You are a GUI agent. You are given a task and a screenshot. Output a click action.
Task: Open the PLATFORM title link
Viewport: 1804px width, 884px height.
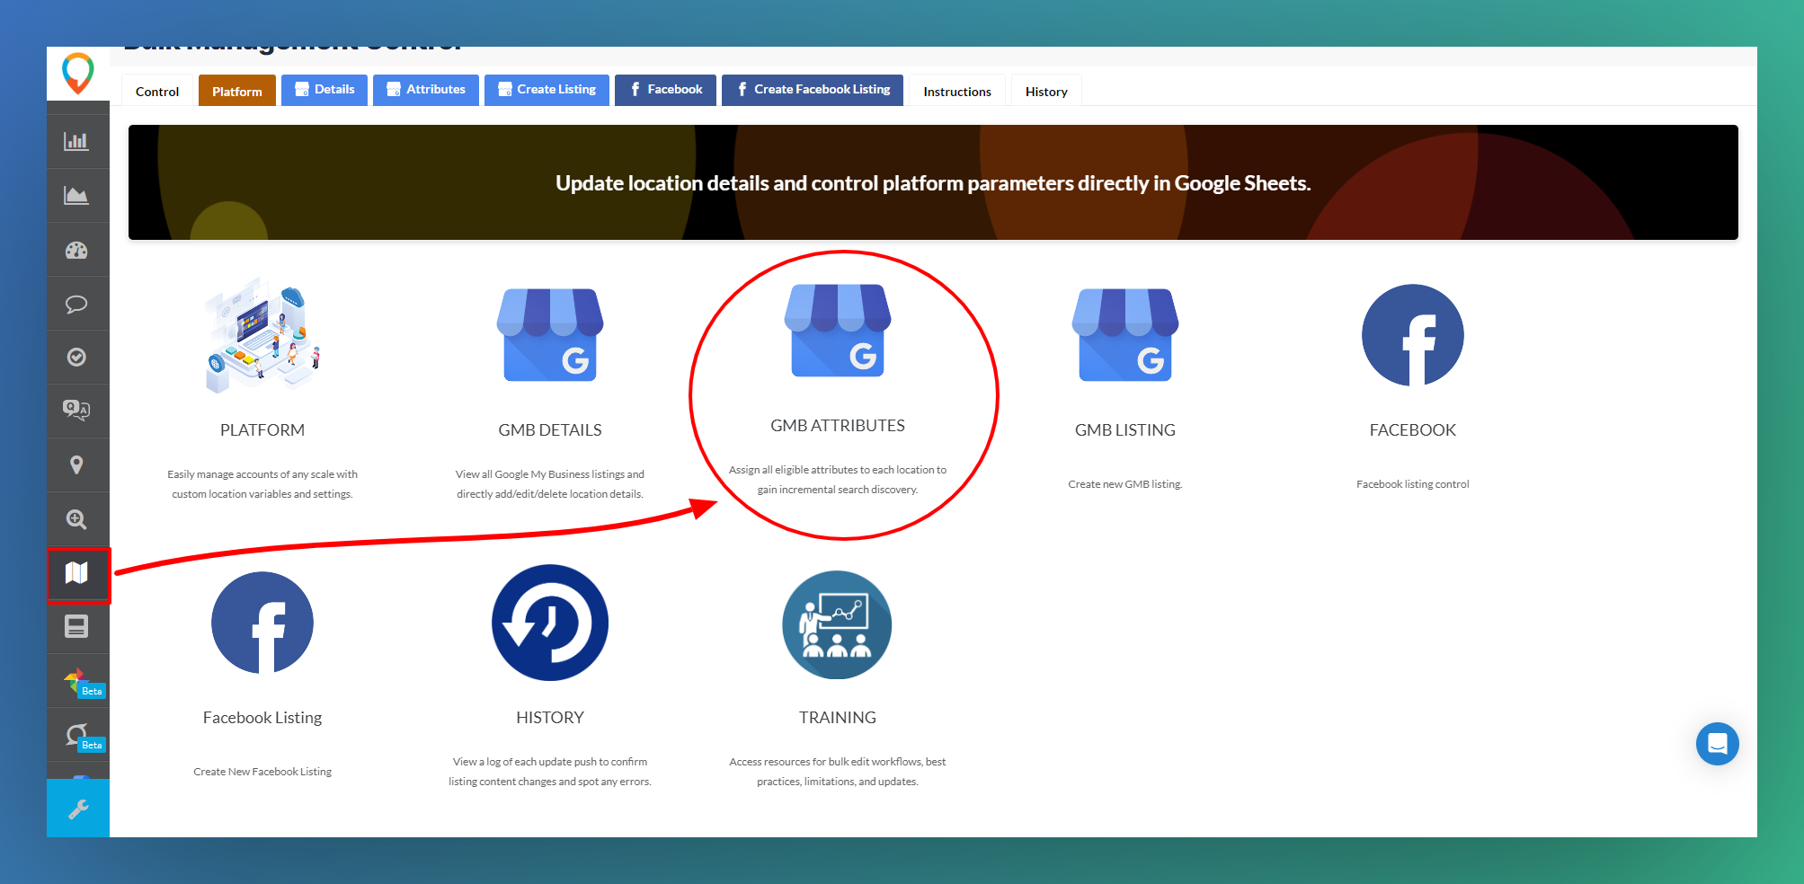pyautogui.click(x=262, y=430)
